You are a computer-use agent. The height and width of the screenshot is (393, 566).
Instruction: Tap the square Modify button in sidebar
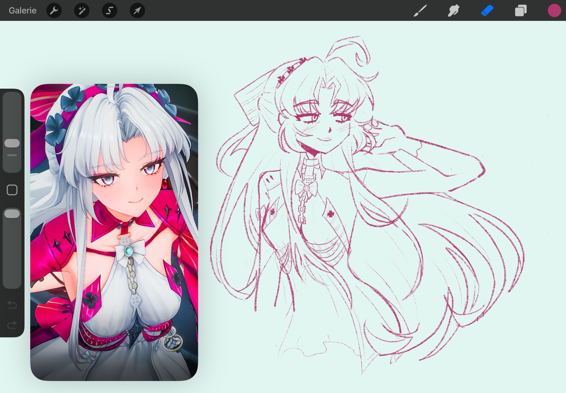(x=12, y=190)
